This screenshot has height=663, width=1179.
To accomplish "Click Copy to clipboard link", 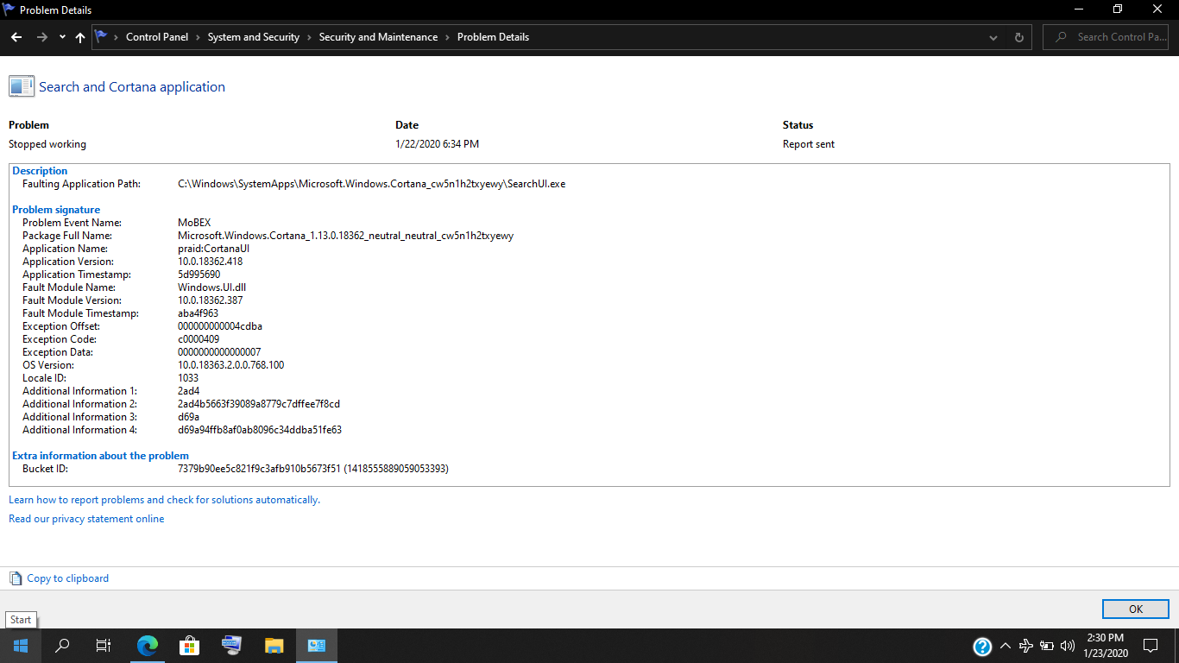I will [x=68, y=578].
